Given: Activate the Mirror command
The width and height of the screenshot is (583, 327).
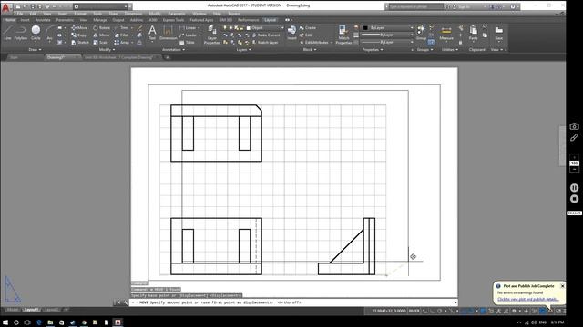Looking at the screenshot, I should [x=101, y=35].
